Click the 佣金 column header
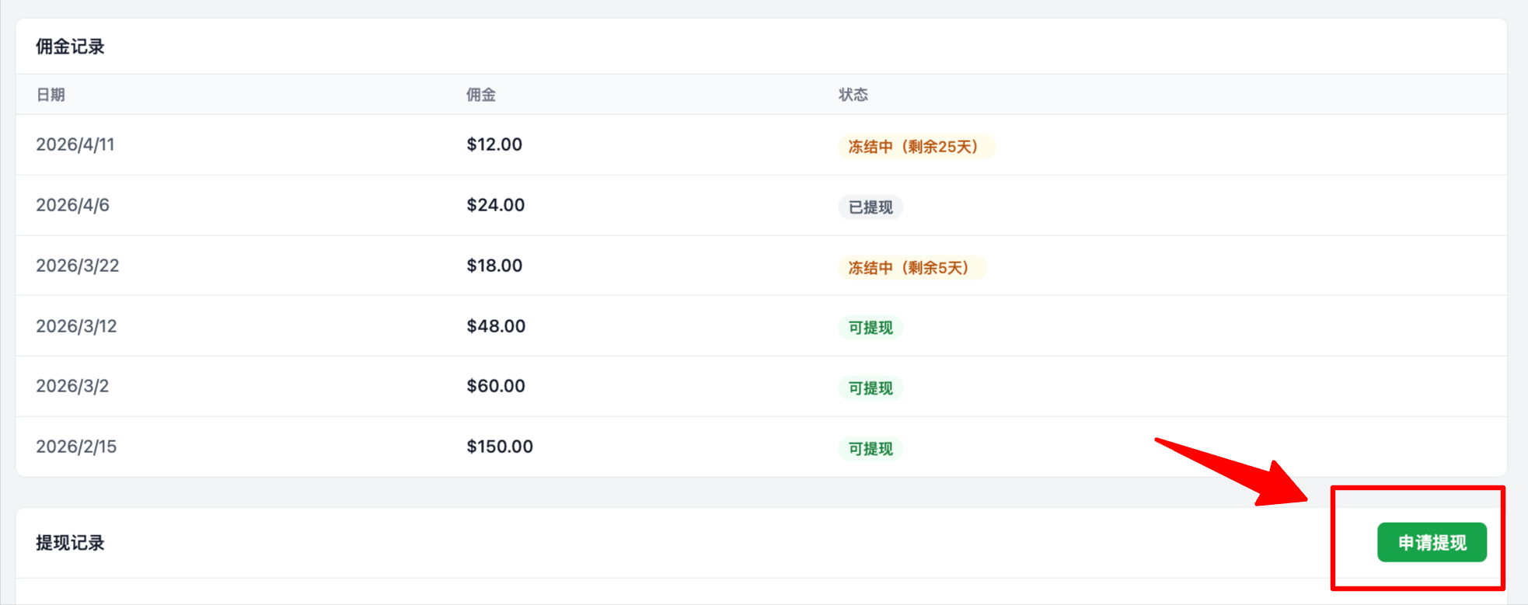Image resolution: width=1528 pixels, height=605 pixels. point(481,95)
